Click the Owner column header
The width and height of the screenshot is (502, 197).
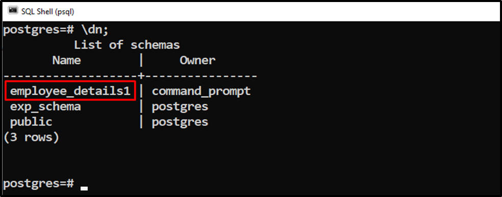198,60
